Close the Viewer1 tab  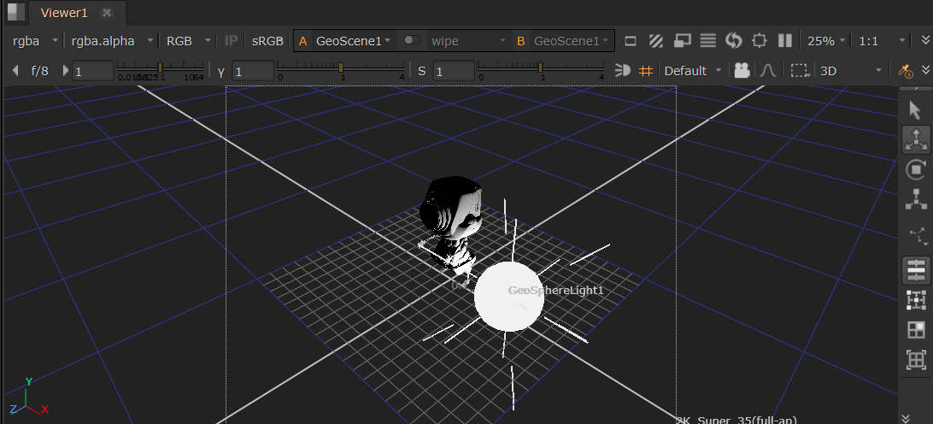point(107,13)
